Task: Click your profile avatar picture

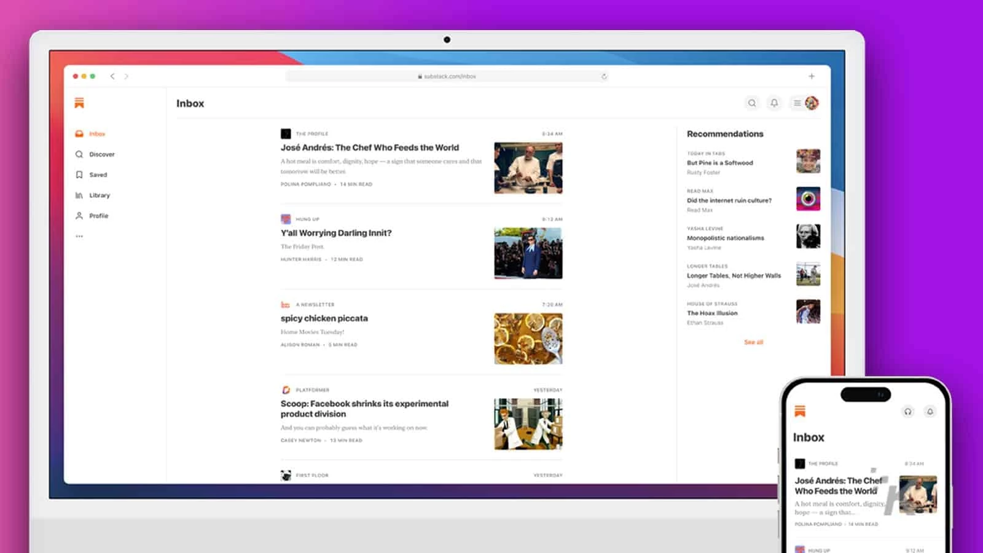Action: (811, 103)
